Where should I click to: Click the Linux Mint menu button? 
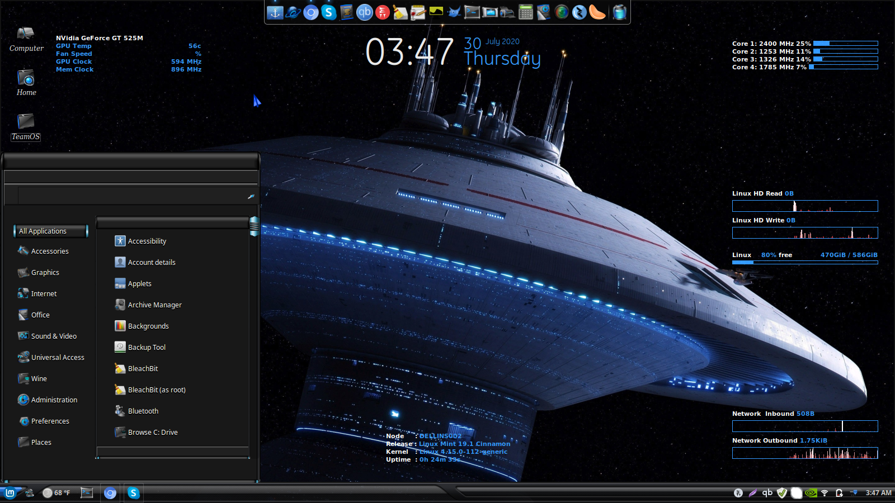click(10, 492)
